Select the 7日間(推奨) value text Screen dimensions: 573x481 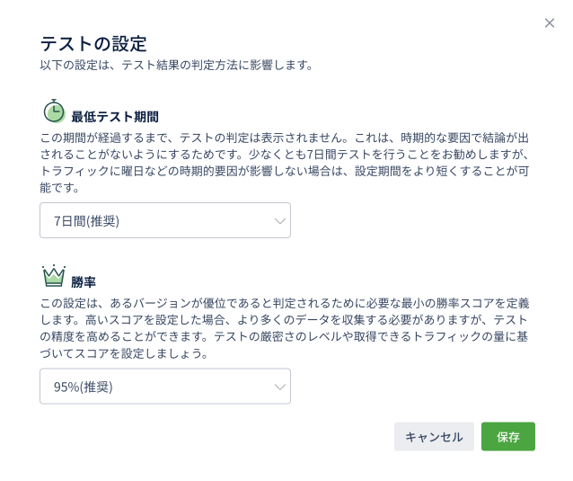[x=86, y=220]
